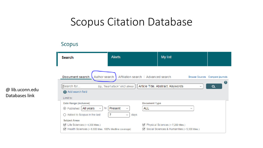Open the 7 days dropdown
263x148 pixels.
119,115
